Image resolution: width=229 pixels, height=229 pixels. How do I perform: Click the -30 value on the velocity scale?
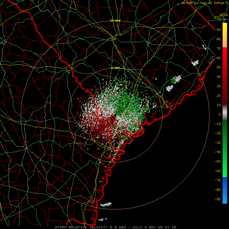click(218, 143)
